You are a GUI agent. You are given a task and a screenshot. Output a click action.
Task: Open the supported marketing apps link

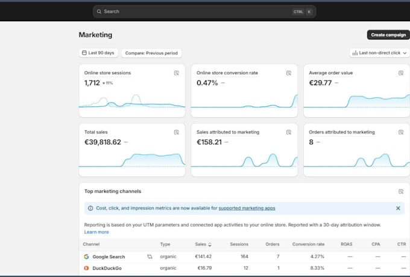tap(247, 208)
